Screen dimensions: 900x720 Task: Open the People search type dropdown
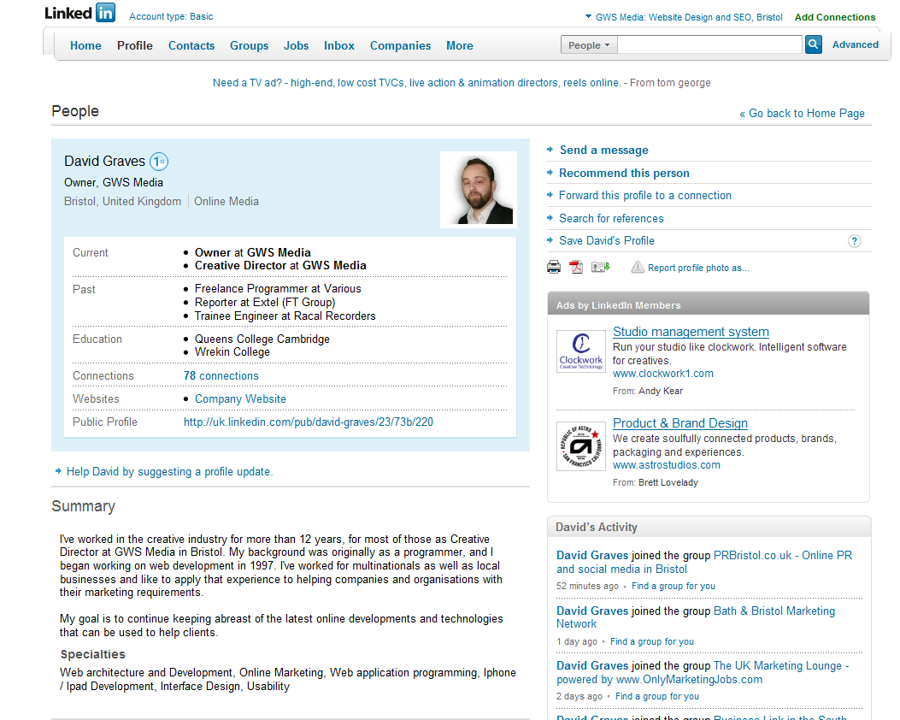[589, 45]
